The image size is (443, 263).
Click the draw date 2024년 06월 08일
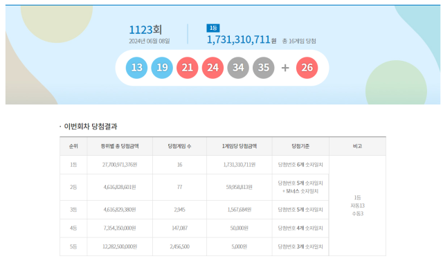[150, 42]
